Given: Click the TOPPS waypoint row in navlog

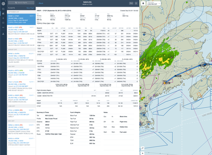Looking at the screenshot, I should 87,34.
